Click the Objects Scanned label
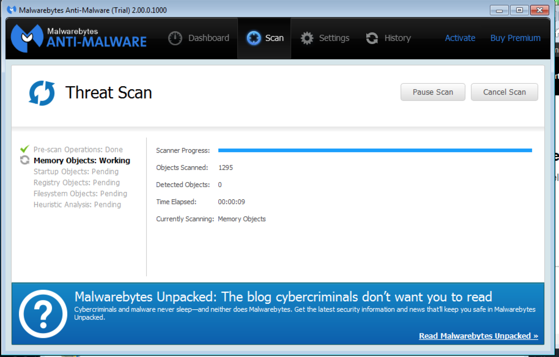This screenshot has width=559, height=357. (x=182, y=167)
